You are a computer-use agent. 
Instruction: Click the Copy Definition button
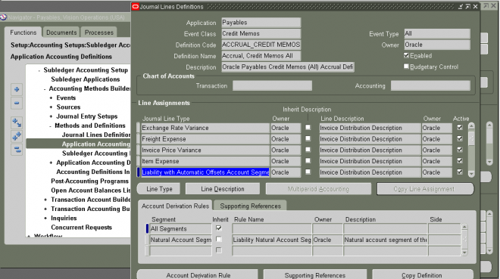tap(422, 275)
